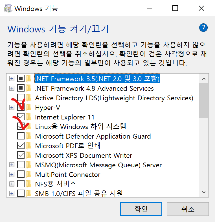Enable Active Directory LDS checkbox
Image resolution: width=215 pixels, height=222 pixels.
point(21,97)
